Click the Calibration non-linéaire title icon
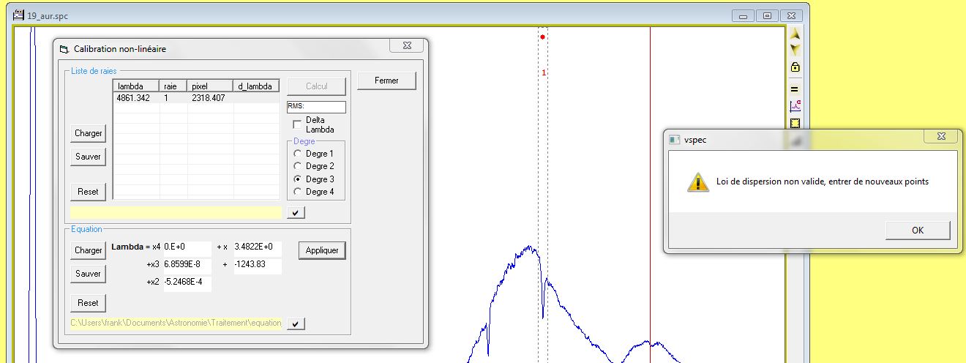 pos(64,49)
